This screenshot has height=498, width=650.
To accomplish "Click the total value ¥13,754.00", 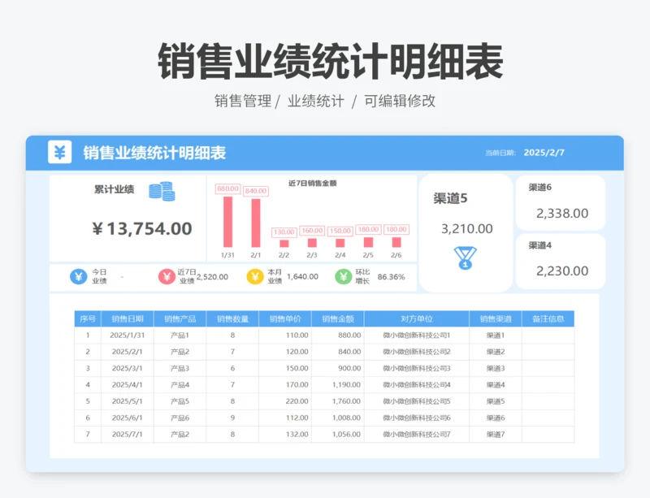I will [142, 228].
